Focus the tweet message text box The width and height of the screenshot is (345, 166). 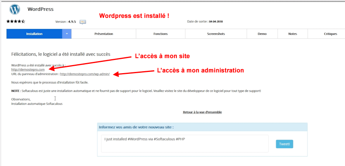(185, 144)
